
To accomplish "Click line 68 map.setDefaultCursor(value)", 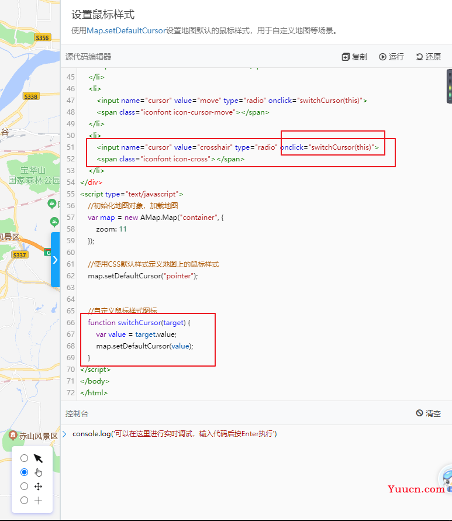I will click(144, 346).
